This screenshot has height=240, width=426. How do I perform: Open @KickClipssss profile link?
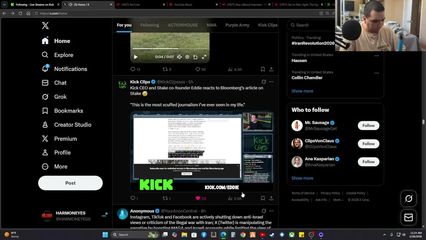pyautogui.click(x=171, y=82)
